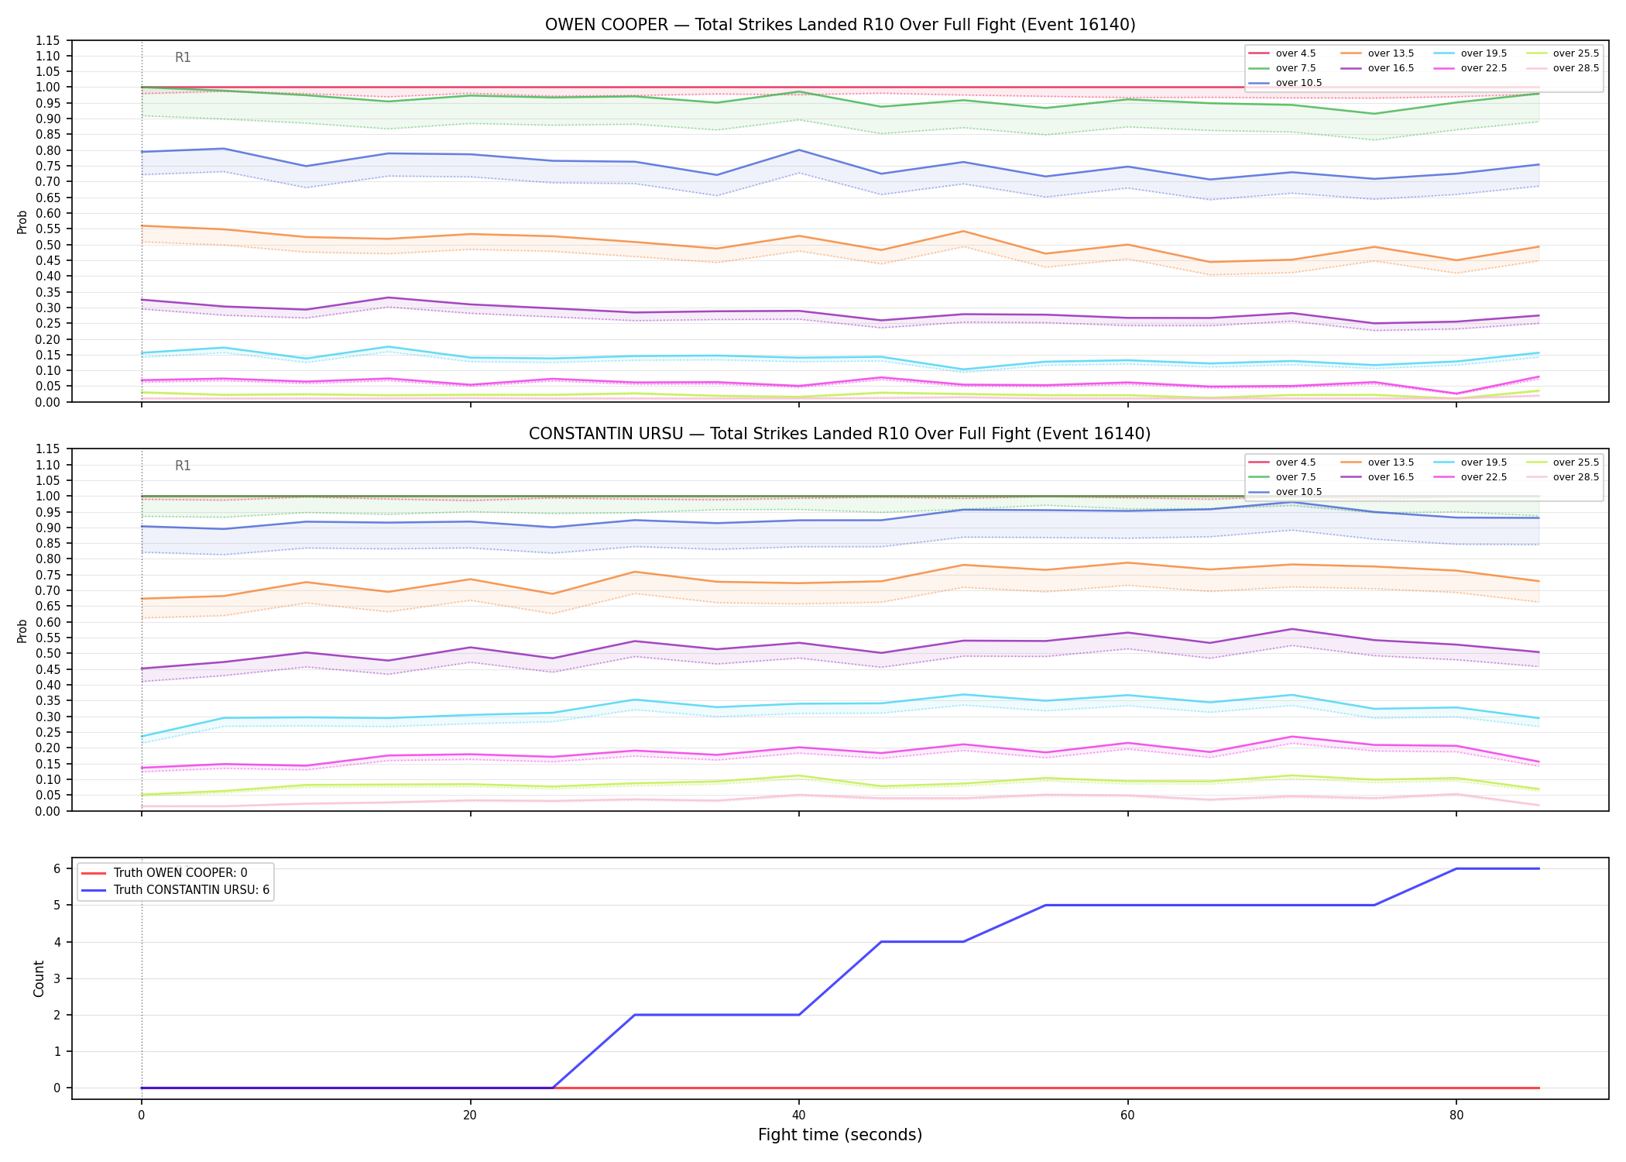Click 'Prob' axis label of Constantin Ursu chart
The width and height of the screenshot is (1626, 1162).
22,631
